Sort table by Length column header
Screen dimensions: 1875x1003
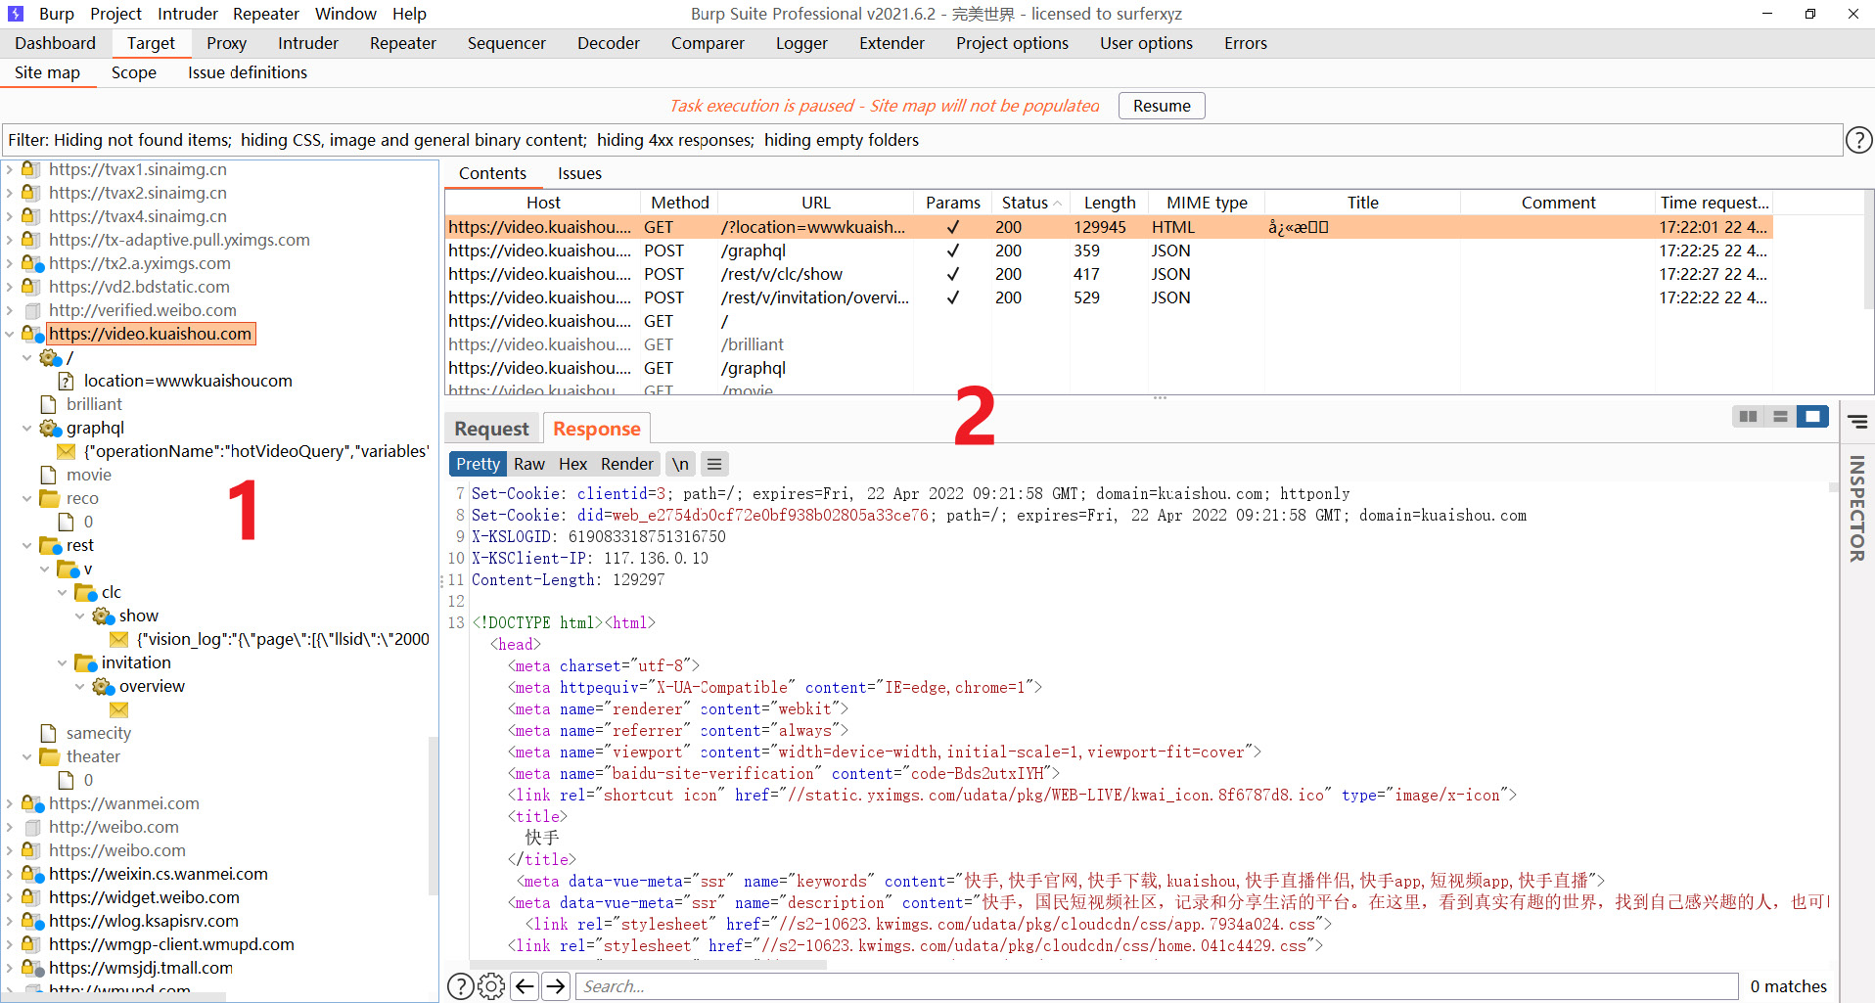click(1109, 203)
